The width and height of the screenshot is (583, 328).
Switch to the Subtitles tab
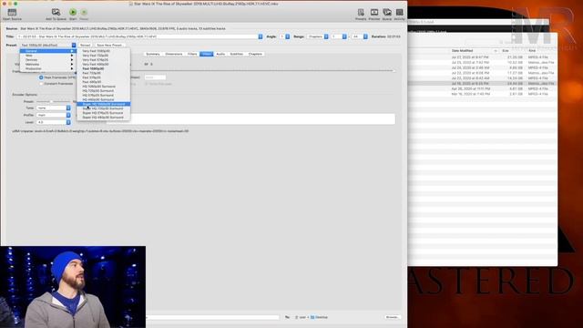click(x=237, y=54)
